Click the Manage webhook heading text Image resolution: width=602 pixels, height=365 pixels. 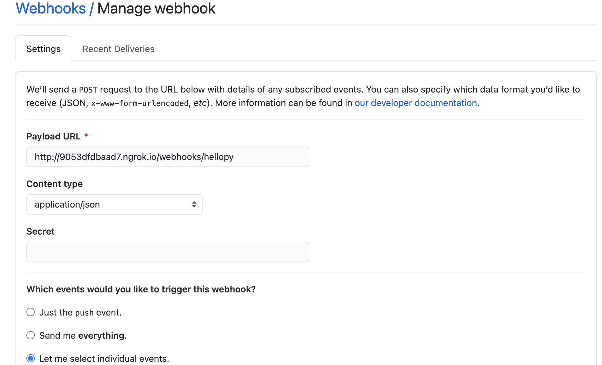click(x=156, y=8)
